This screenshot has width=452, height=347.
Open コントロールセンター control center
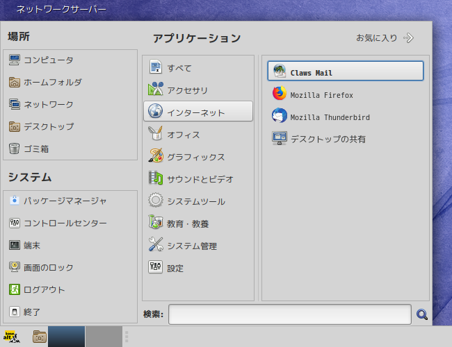click(x=70, y=223)
